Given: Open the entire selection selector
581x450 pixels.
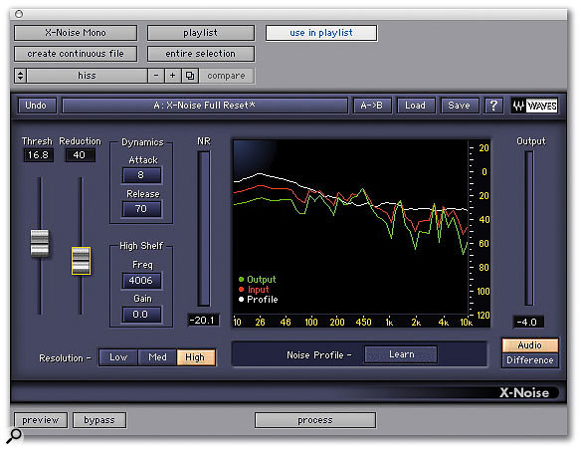Looking at the screenshot, I should pyautogui.click(x=200, y=54).
